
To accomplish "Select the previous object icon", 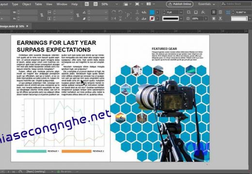I will tap(144, 12).
